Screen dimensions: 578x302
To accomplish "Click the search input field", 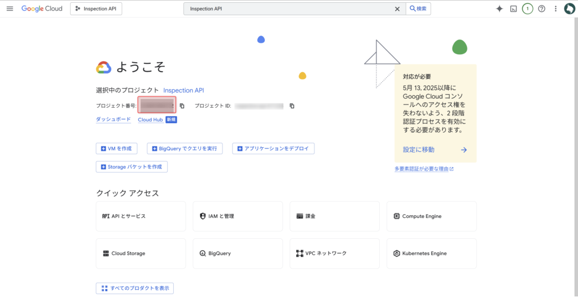I will (288, 9).
